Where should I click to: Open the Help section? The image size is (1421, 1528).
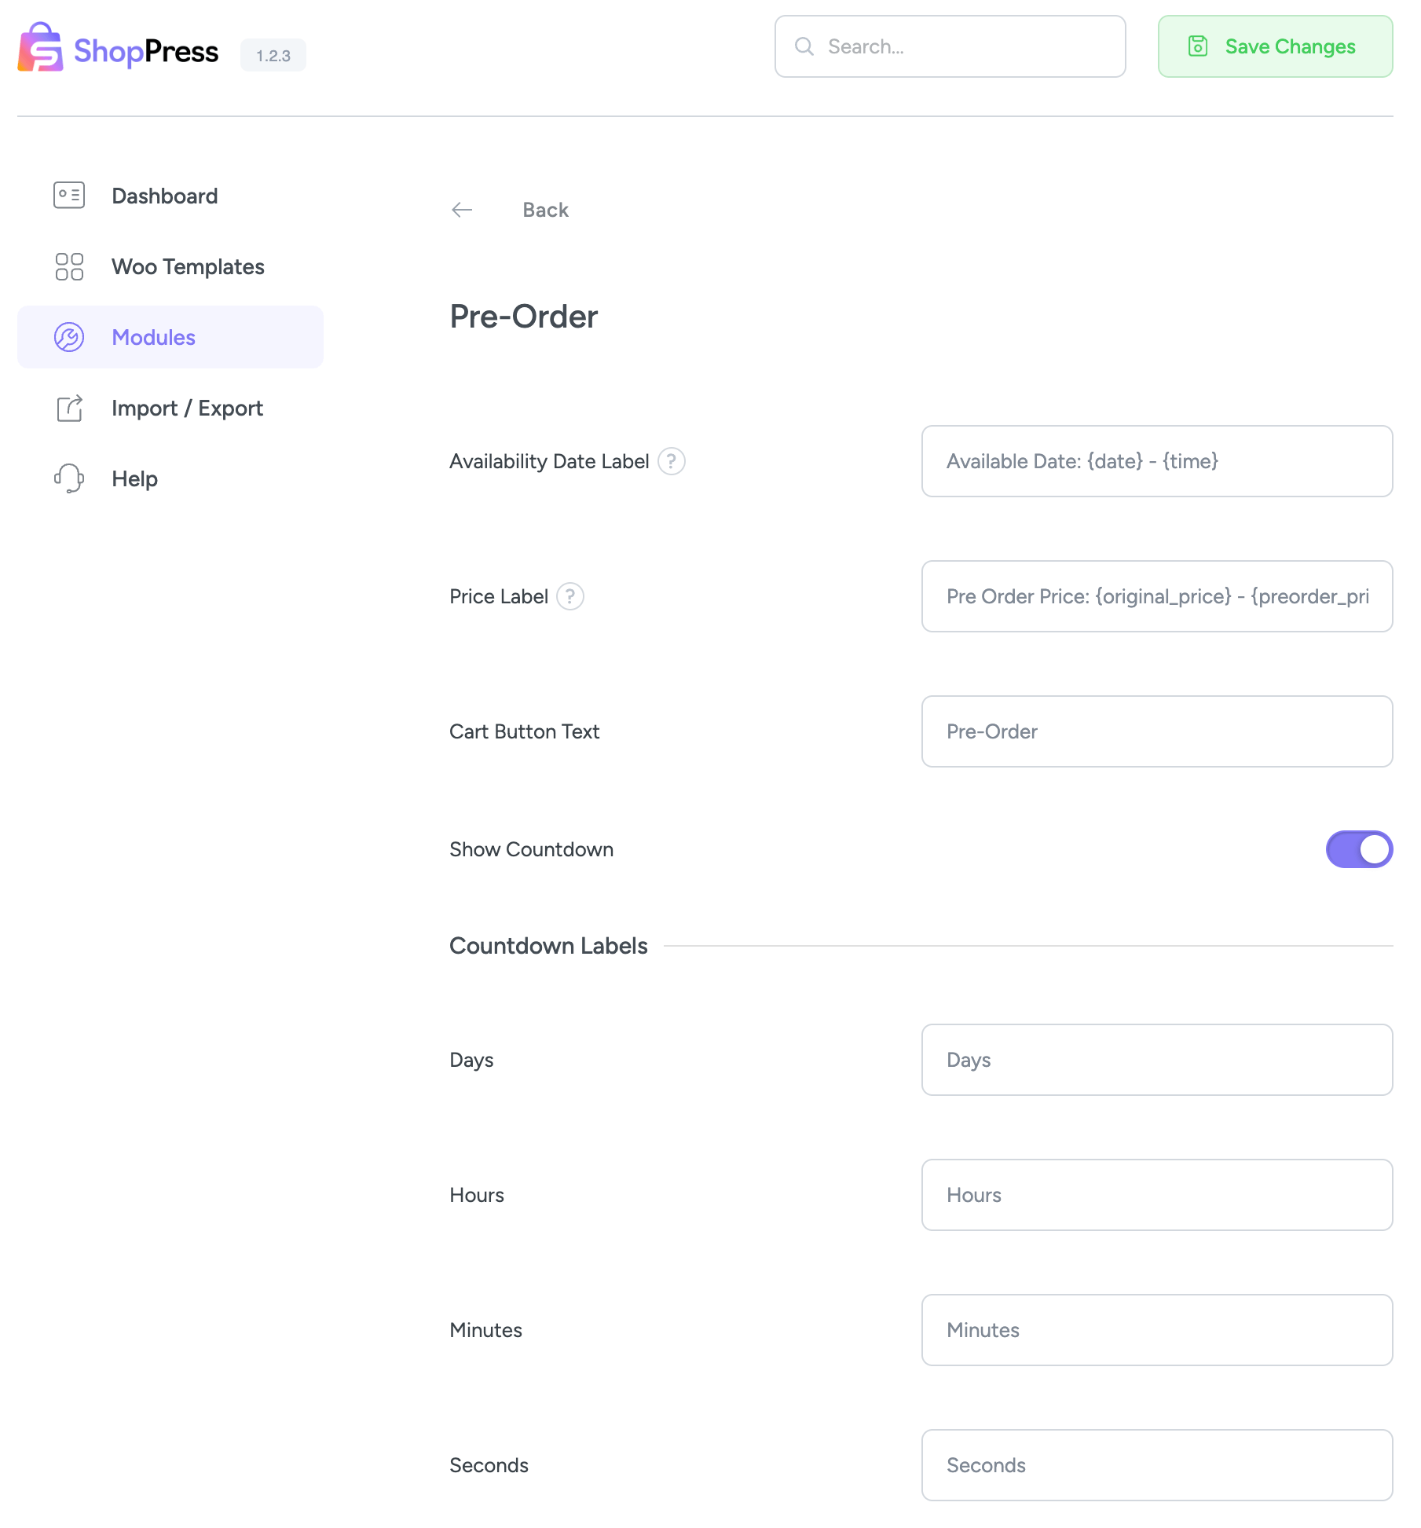(134, 478)
